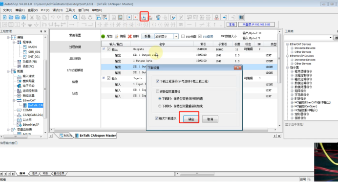
Task: Open the display filter dropdown
Action: (176, 36)
